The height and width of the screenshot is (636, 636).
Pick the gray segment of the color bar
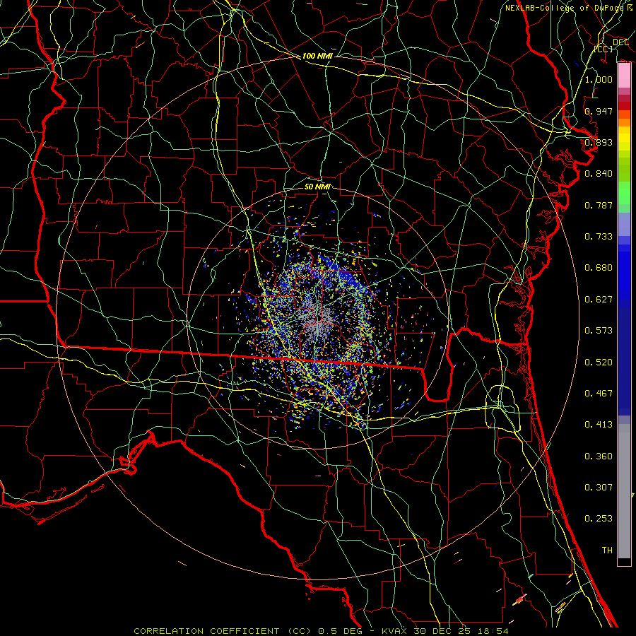click(624, 491)
